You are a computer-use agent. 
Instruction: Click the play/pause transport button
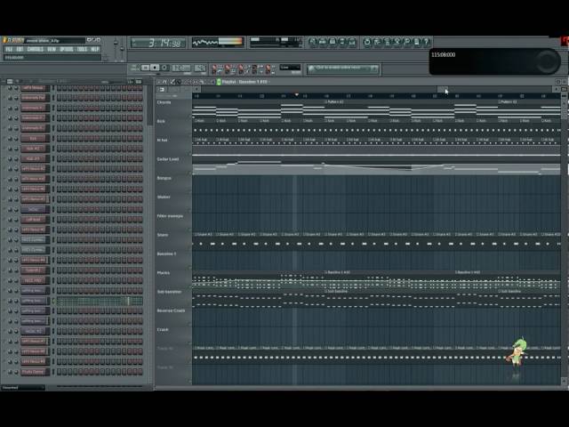[145, 68]
